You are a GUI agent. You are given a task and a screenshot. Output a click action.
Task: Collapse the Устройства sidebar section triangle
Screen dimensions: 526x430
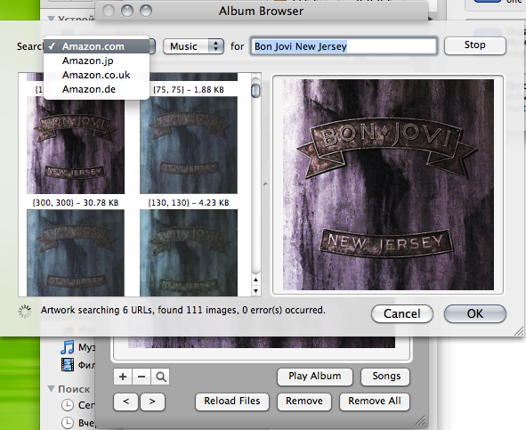(51, 19)
